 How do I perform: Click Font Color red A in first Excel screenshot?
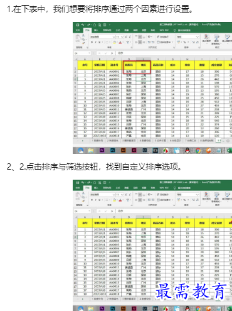pos(120,42)
